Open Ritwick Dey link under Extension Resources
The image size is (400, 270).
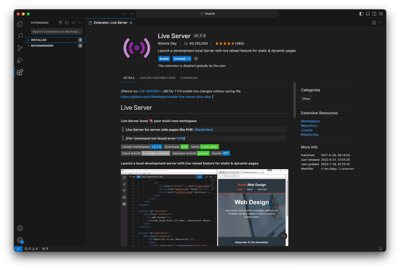[x=310, y=135]
